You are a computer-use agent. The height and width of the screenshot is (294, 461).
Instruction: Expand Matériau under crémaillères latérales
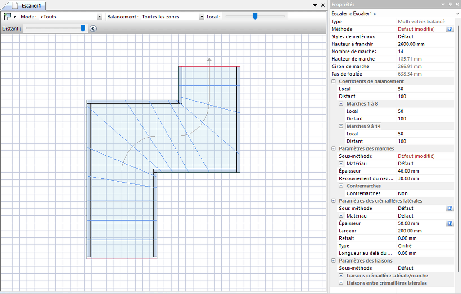[341, 216]
